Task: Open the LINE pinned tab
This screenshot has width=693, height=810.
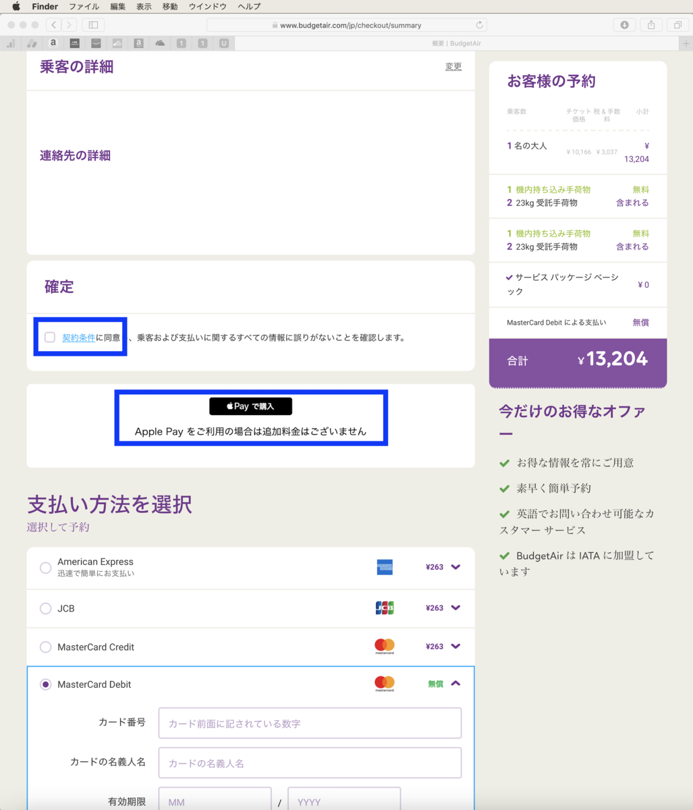Action: point(75,43)
